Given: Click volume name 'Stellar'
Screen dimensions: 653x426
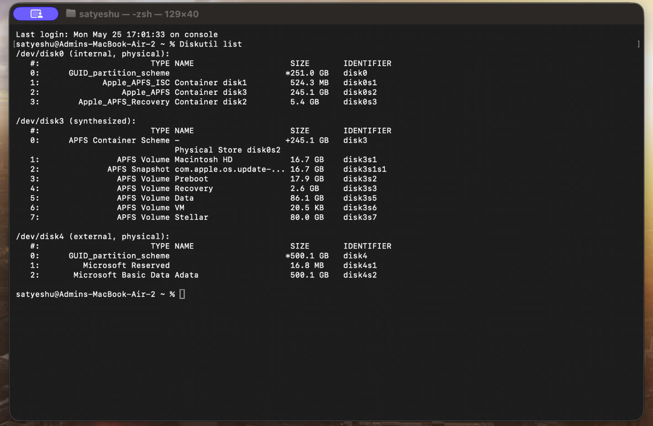Looking at the screenshot, I should click(x=191, y=217).
